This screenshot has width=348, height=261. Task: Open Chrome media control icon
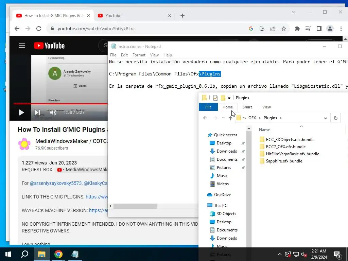click(x=308, y=29)
